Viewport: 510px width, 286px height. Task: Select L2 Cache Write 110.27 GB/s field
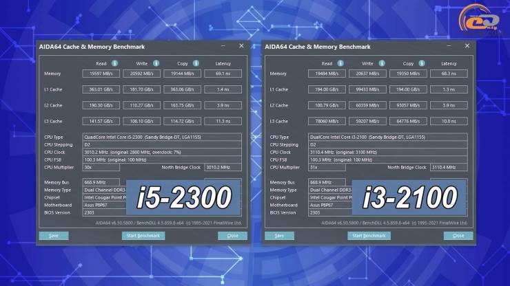tap(141, 105)
